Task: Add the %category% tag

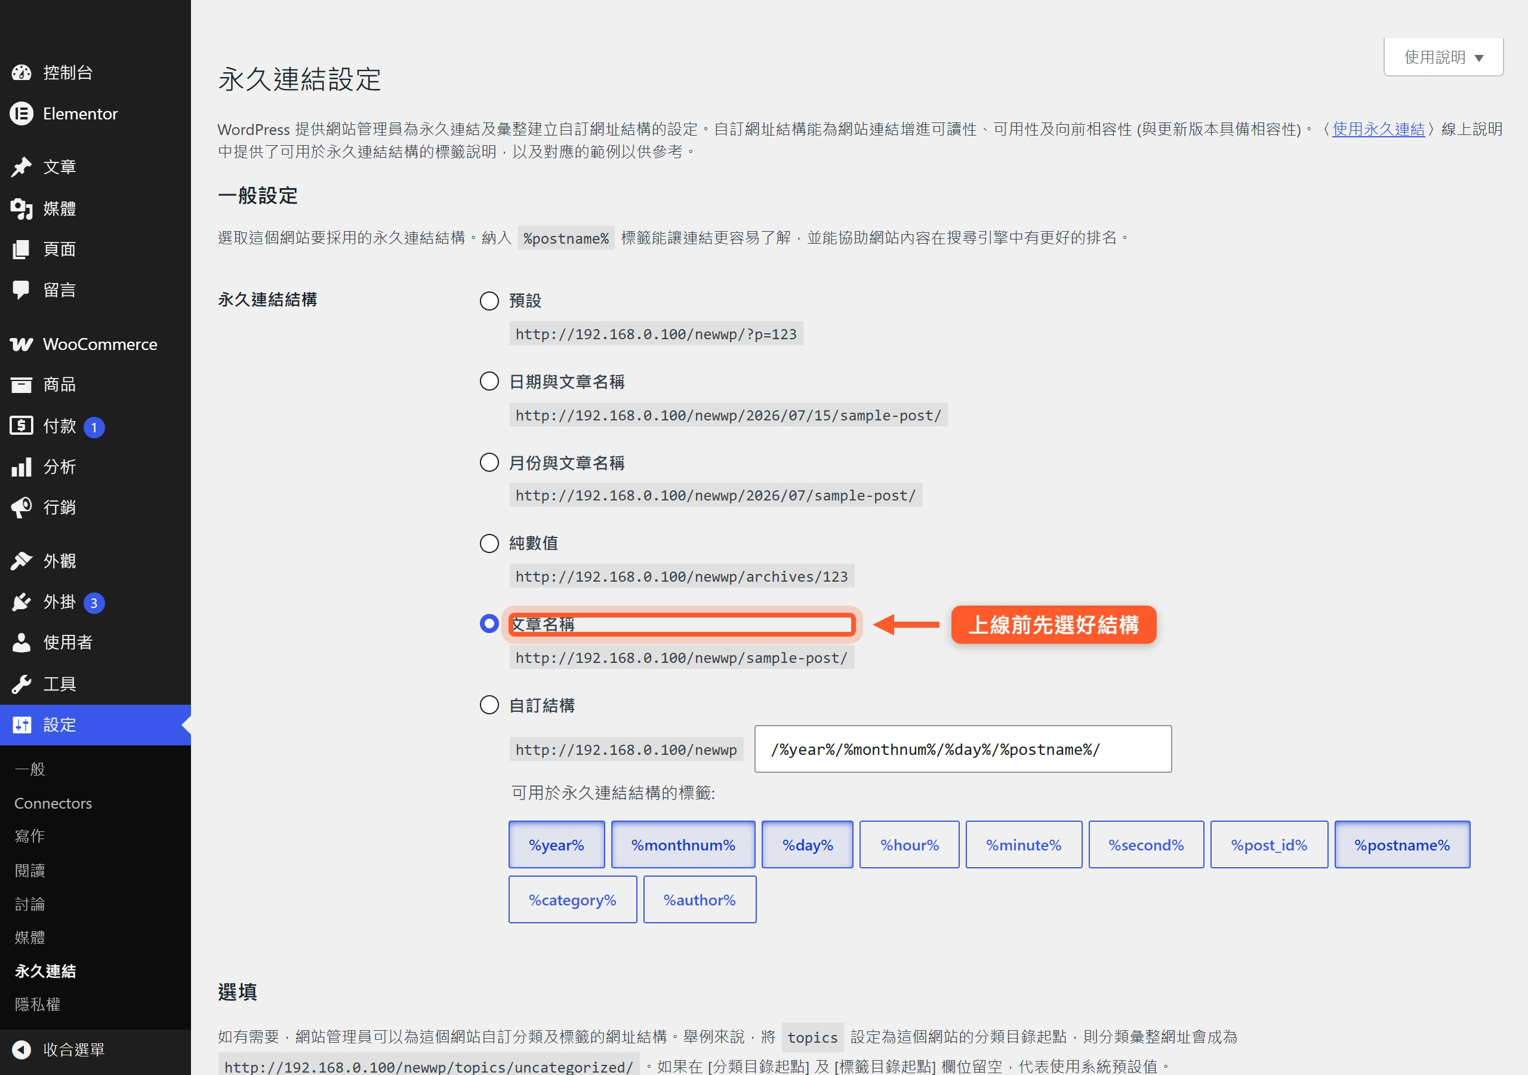Action: pos(572,900)
